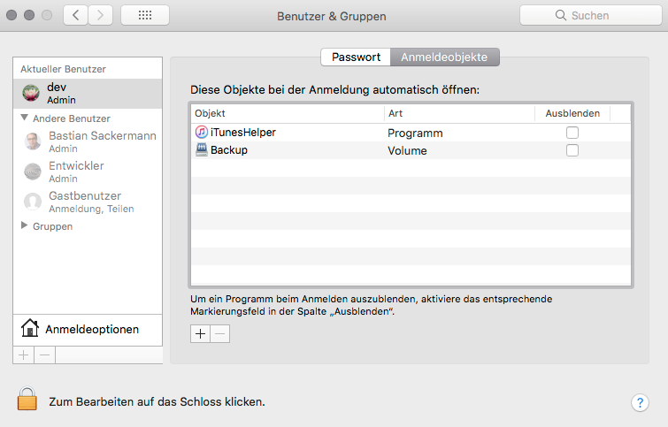This screenshot has width=668, height=427.
Task: Add a login item with plus button
Action: pos(201,333)
